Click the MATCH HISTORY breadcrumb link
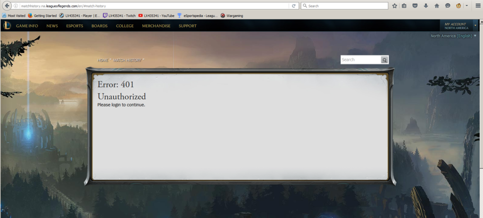Viewport: 483px width, 218px height. pos(127,60)
